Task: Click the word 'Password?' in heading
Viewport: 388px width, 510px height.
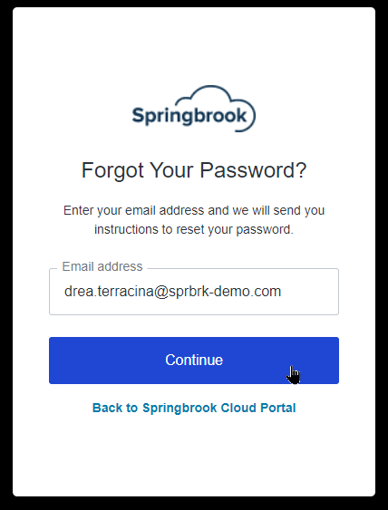Action: tap(253, 169)
